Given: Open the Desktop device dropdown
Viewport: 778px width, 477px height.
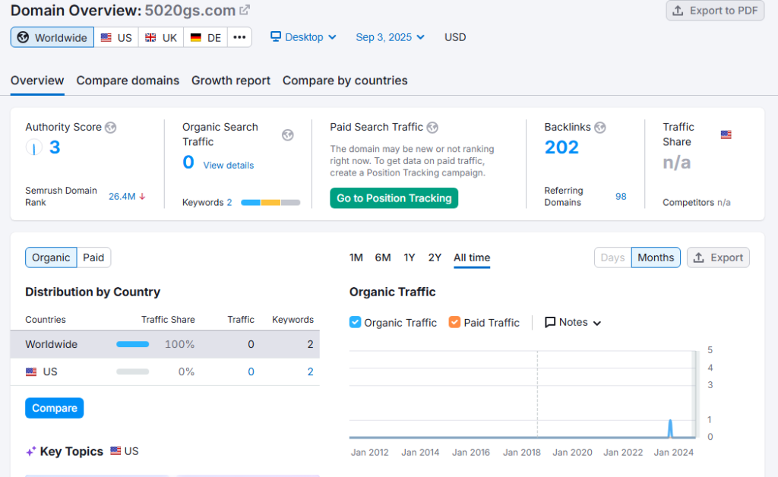Looking at the screenshot, I should click(303, 37).
